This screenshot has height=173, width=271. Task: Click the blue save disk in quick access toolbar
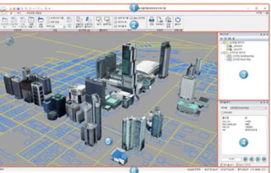[x=18, y=8]
